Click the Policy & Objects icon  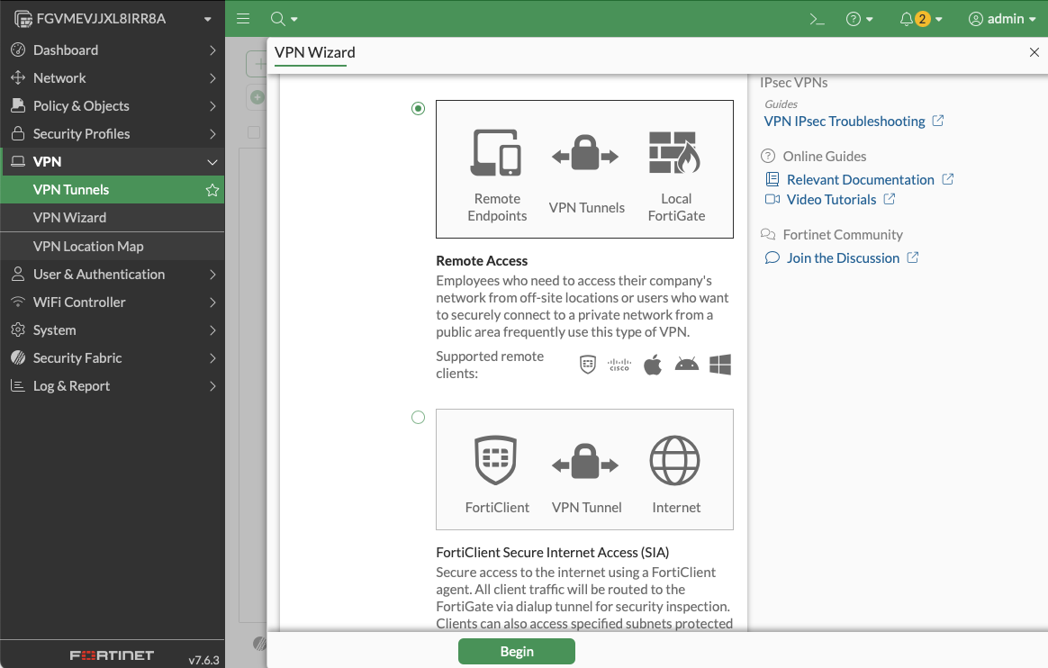(18, 105)
